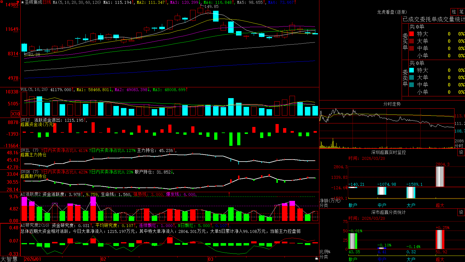This screenshot has height=262, width=465.
Task: Switch 龙虎看盘 to 笔 (tick) view
Action: click(462, 12)
